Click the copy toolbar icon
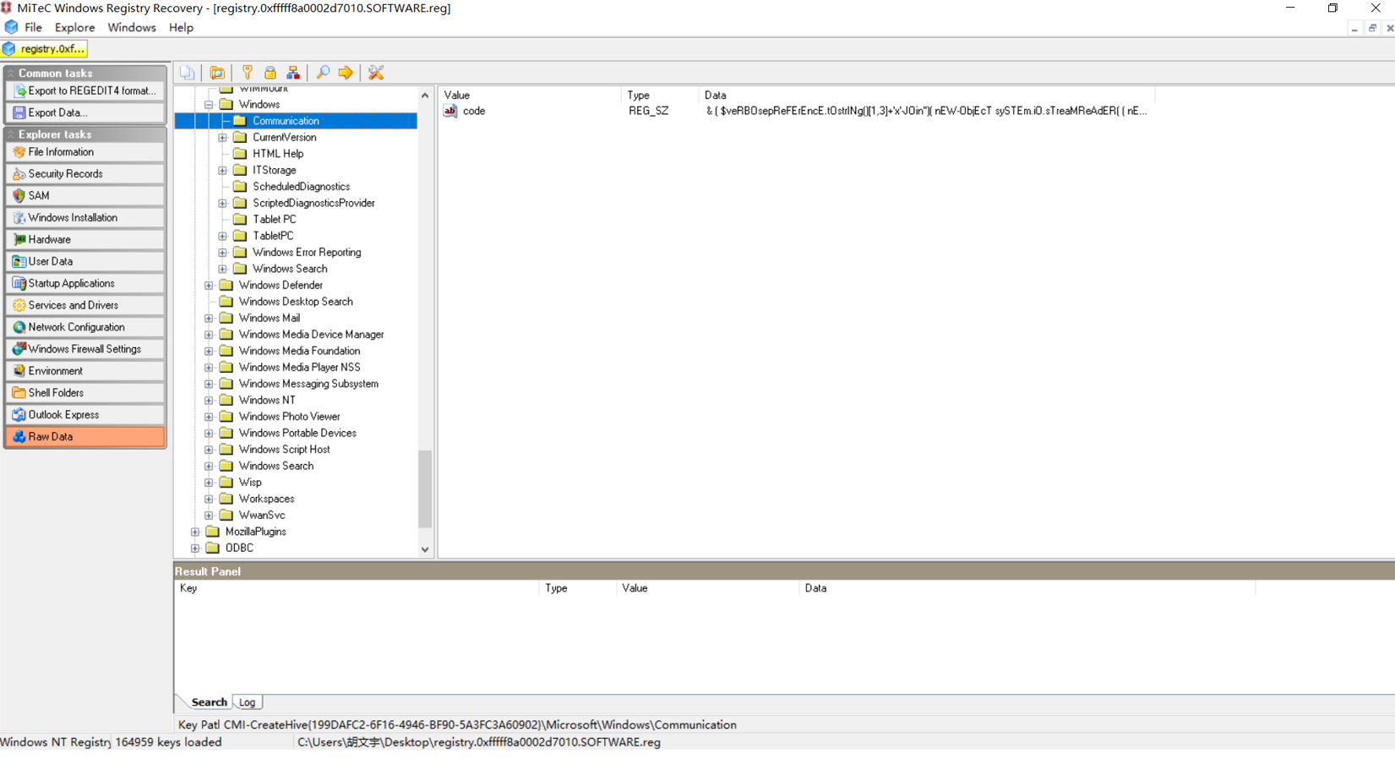This screenshot has height=759, width=1395. point(187,73)
